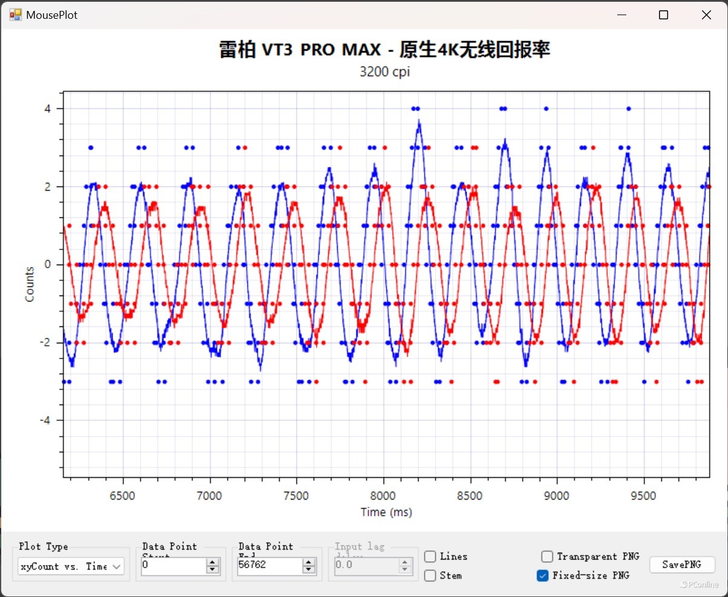Increase Data Point End with up arrow
The height and width of the screenshot is (597, 728).
pyautogui.click(x=309, y=562)
